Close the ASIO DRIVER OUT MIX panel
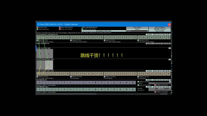The image size is (207, 116). tap(170, 60)
